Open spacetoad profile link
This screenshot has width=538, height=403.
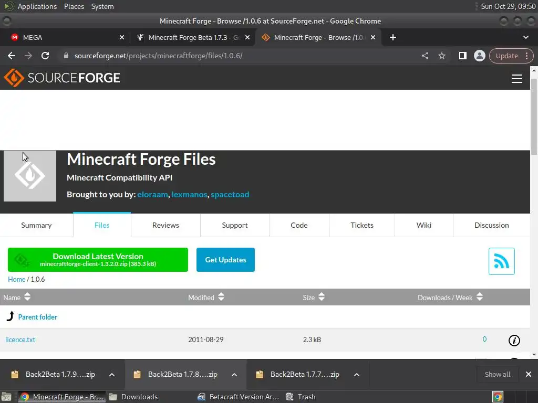click(x=230, y=195)
